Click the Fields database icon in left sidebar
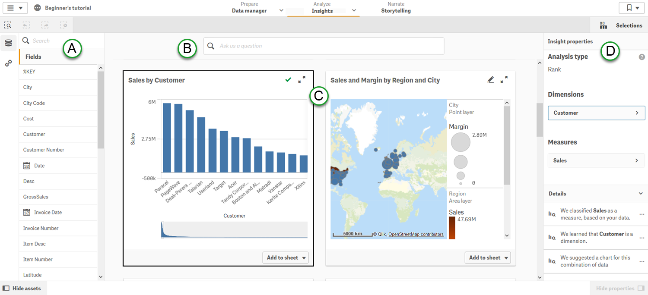 tap(8, 43)
